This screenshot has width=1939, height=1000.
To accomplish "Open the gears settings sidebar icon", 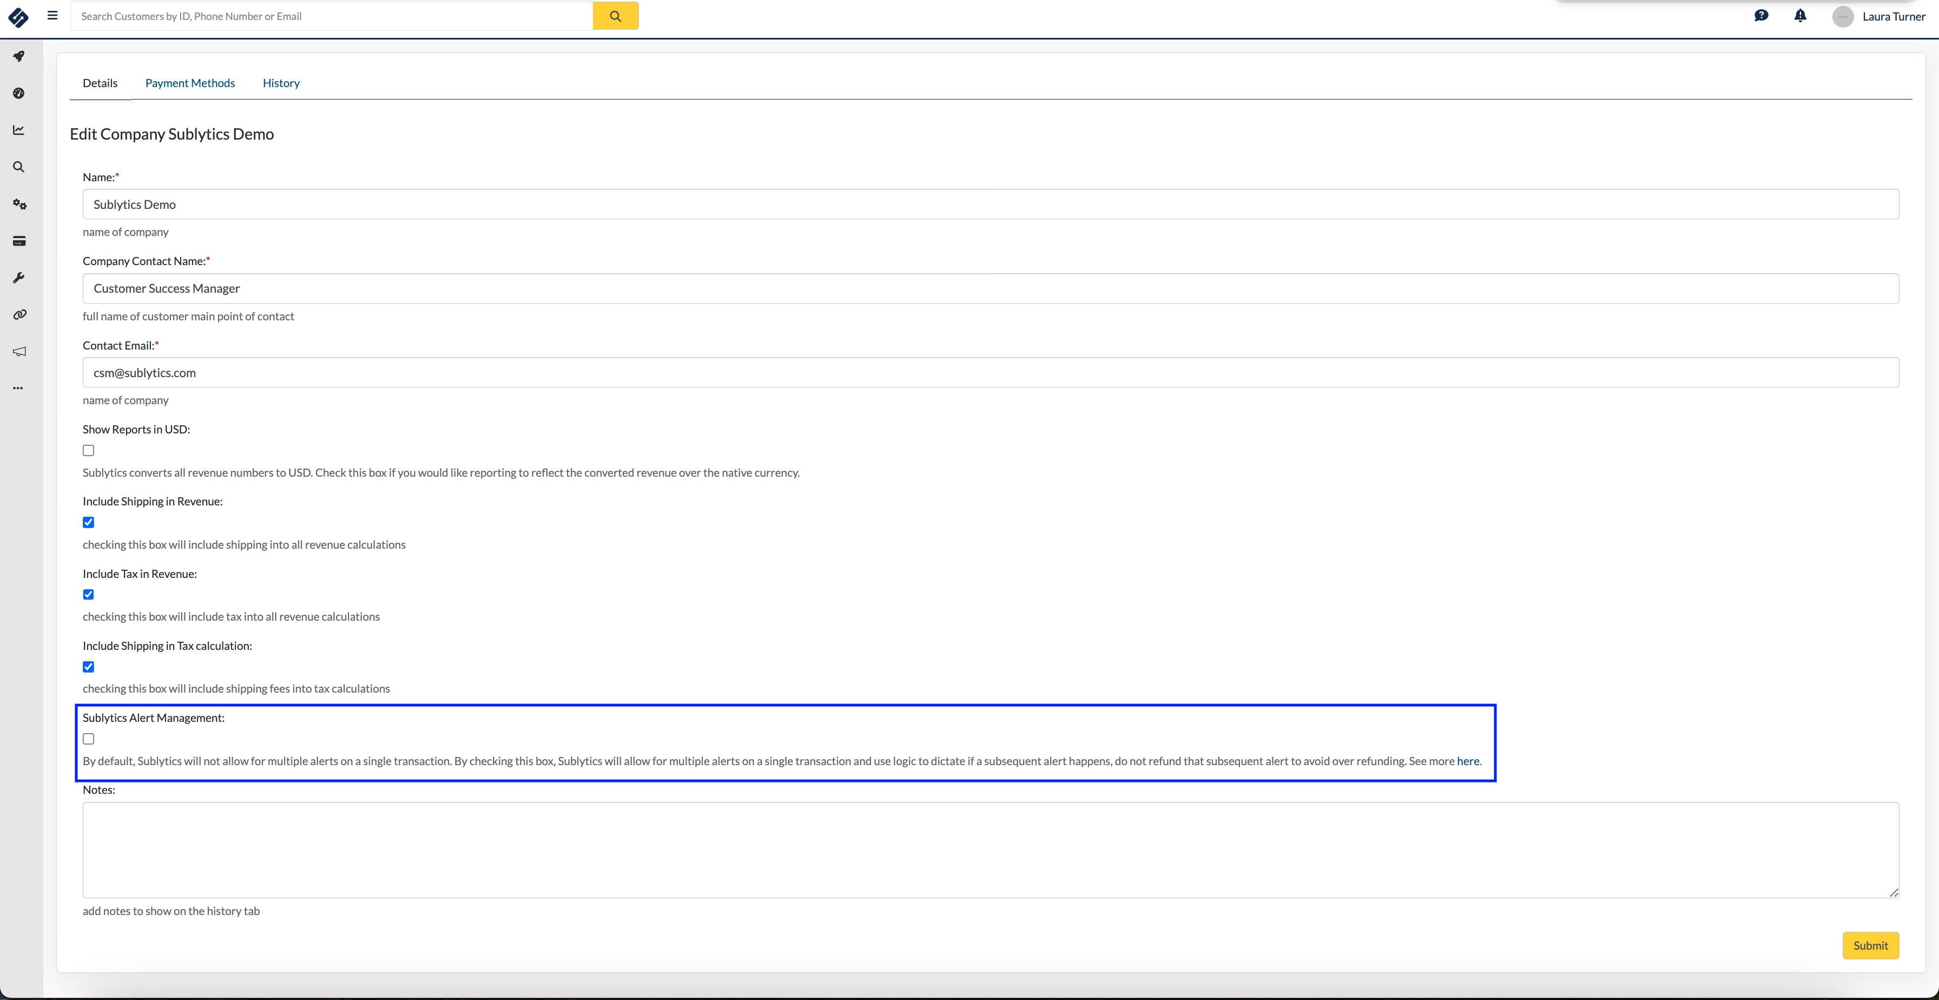I will point(19,204).
